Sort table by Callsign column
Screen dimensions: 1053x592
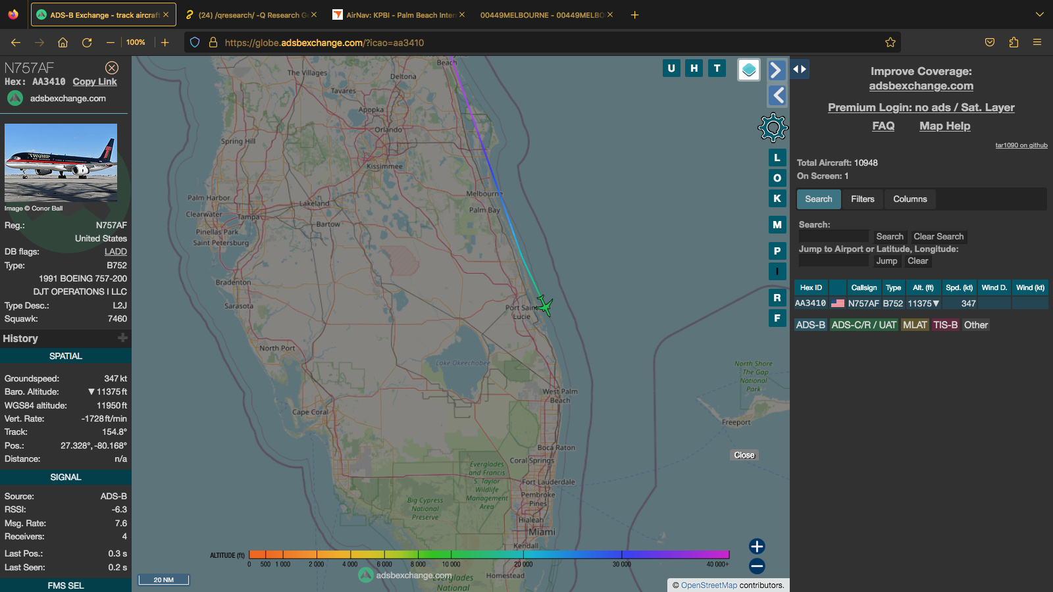pos(864,287)
